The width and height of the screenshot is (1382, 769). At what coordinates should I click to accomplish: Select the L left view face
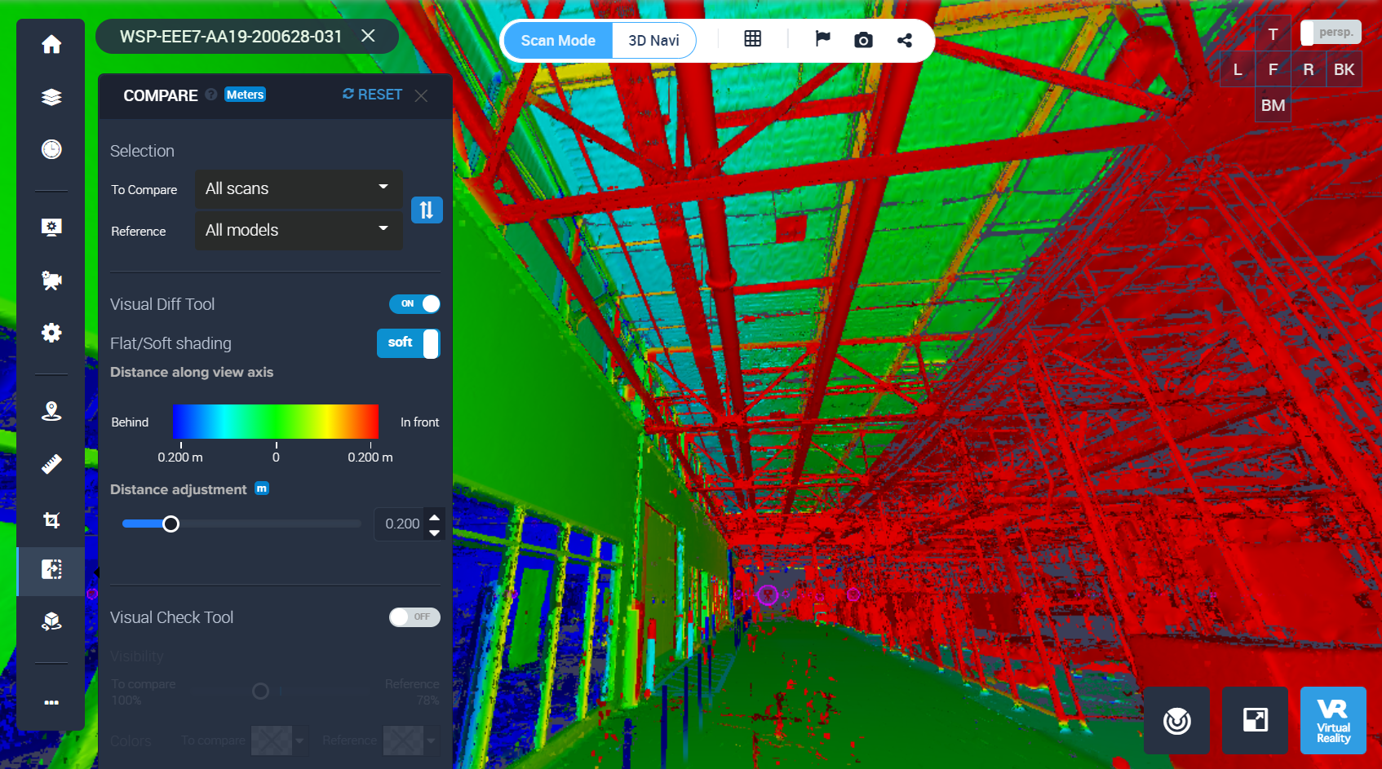(1238, 69)
